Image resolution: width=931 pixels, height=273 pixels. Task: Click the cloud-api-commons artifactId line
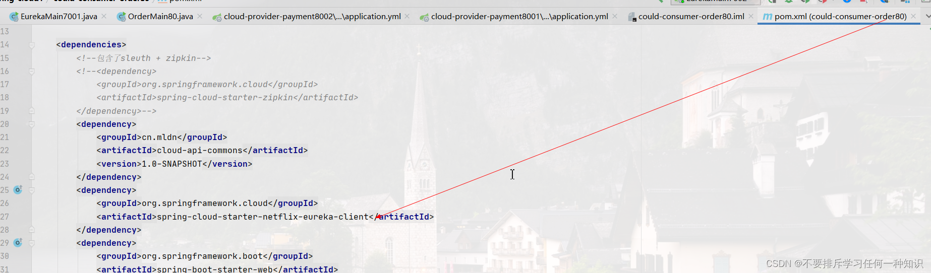pos(202,150)
